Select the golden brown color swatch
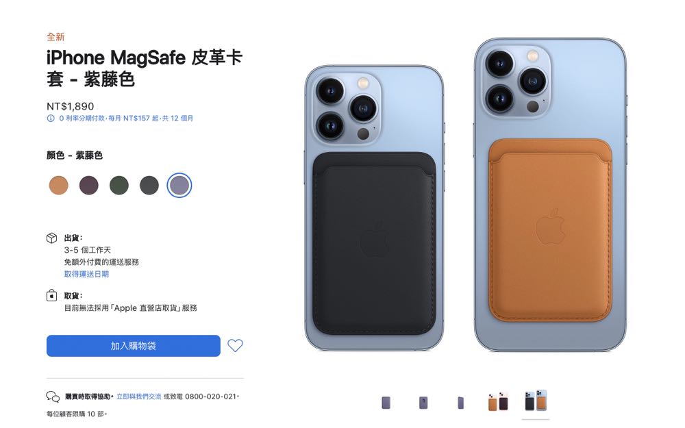The image size is (685, 428). click(x=58, y=185)
